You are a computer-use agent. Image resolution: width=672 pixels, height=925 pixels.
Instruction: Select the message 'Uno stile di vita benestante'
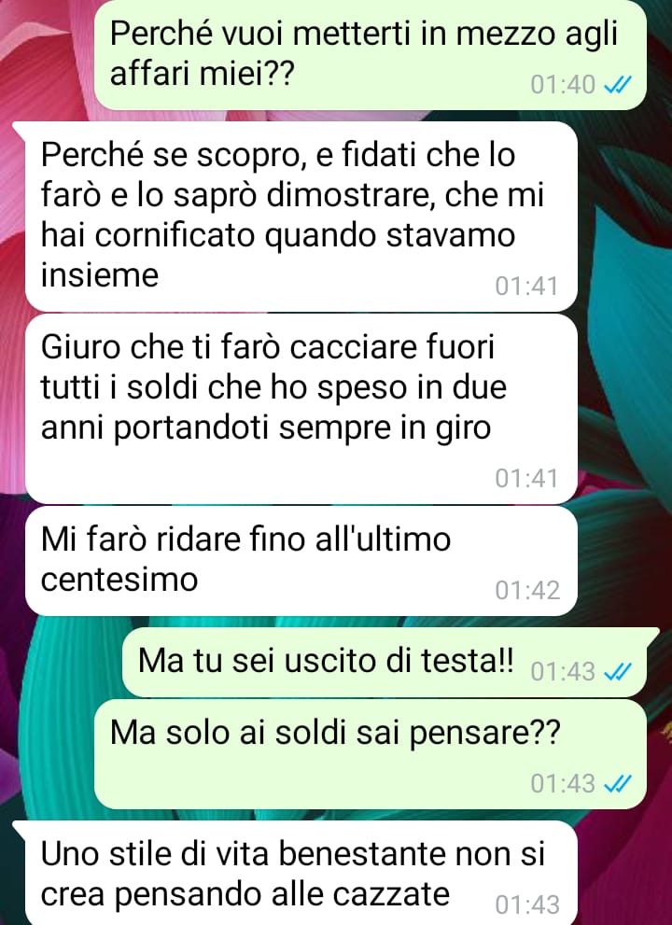point(301,873)
